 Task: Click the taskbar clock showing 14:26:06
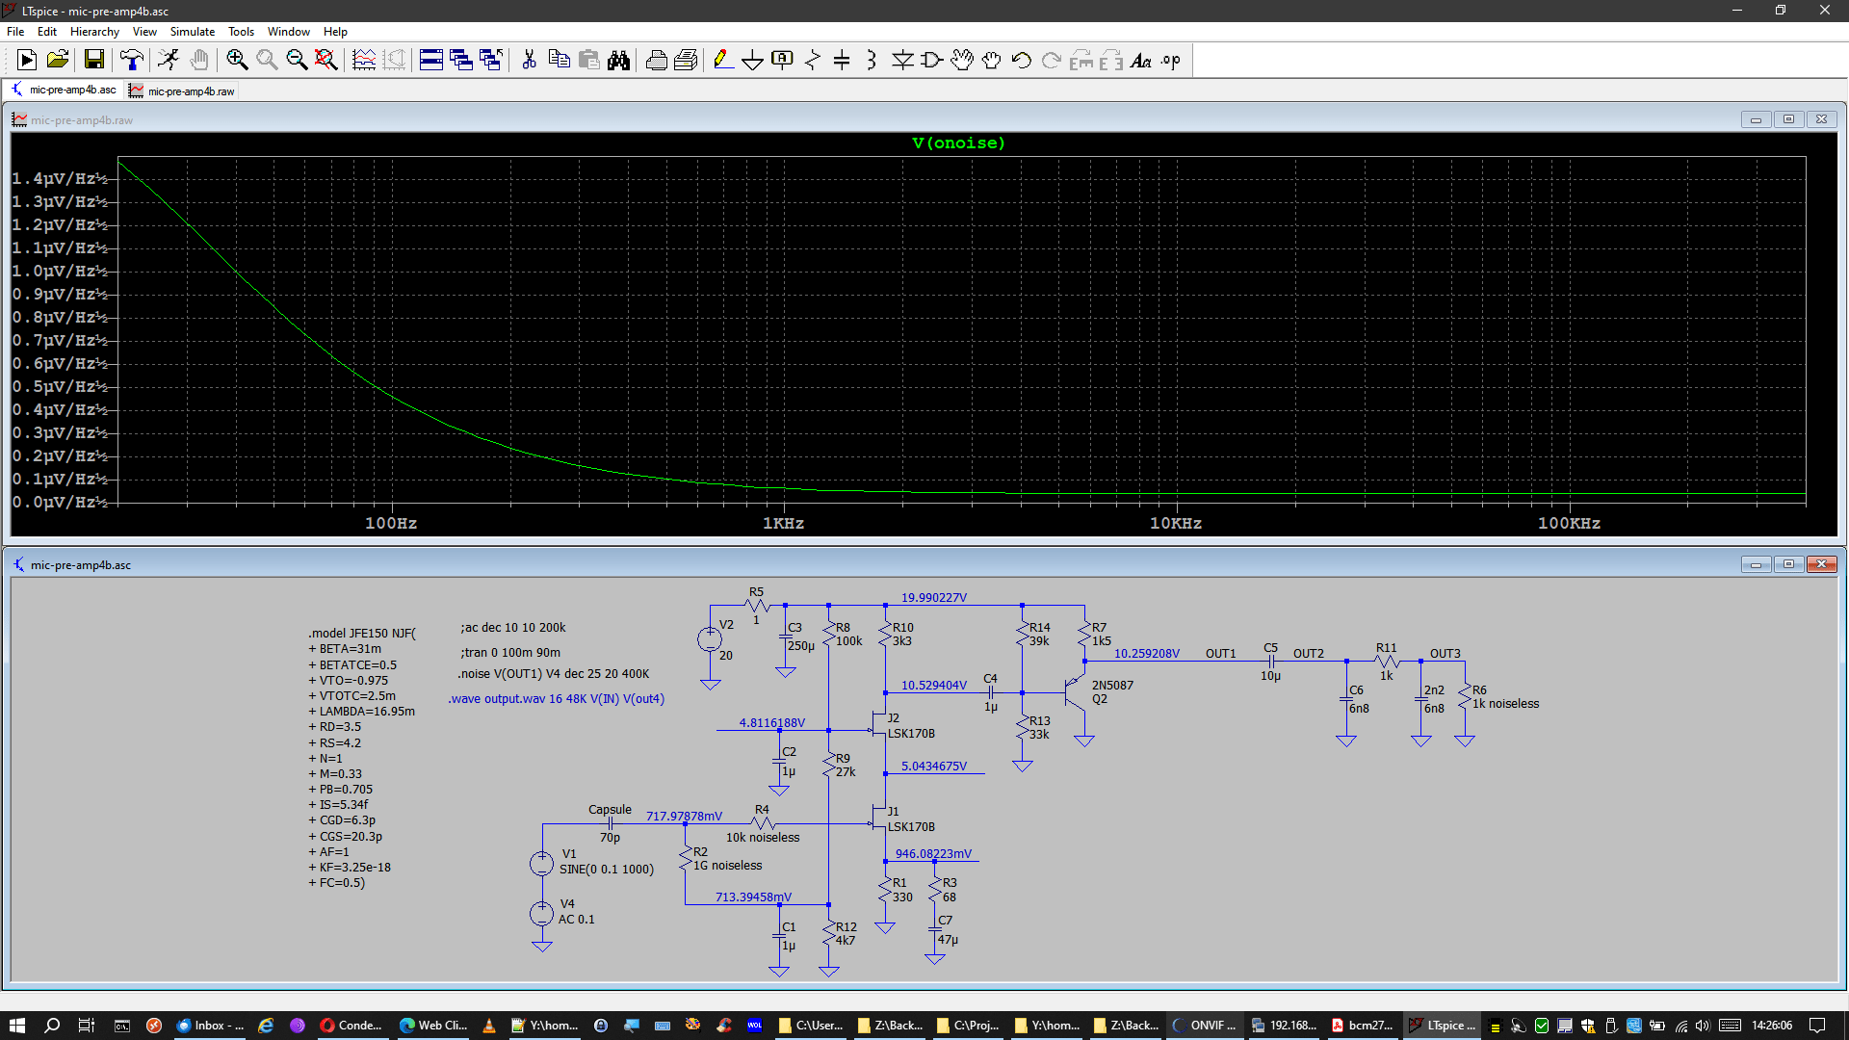point(1772,1026)
